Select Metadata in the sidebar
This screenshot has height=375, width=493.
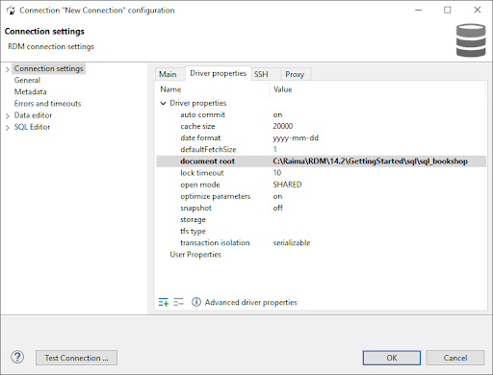pyautogui.click(x=31, y=92)
